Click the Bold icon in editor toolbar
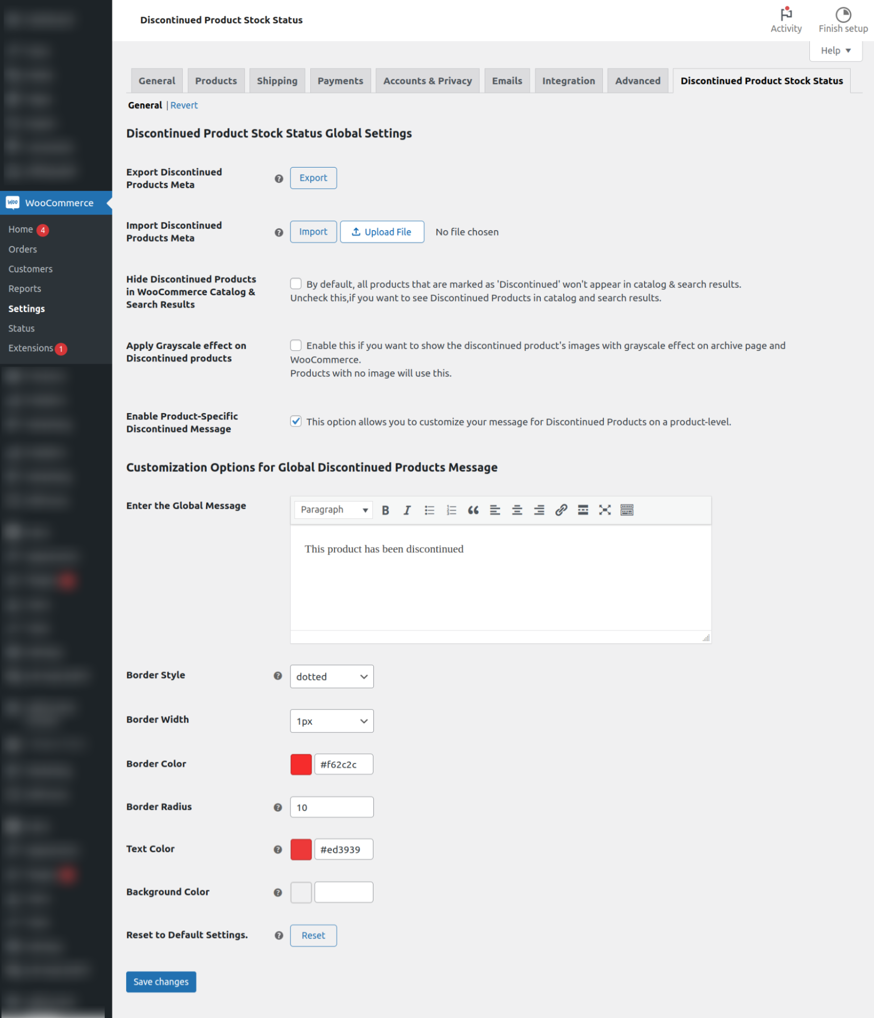874x1018 pixels. pyautogui.click(x=385, y=510)
